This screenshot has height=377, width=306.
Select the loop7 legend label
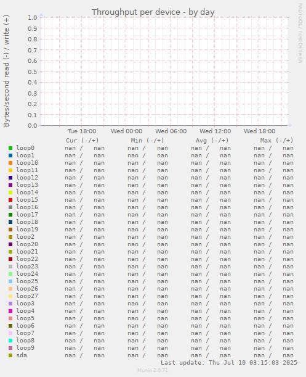point(25,333)
